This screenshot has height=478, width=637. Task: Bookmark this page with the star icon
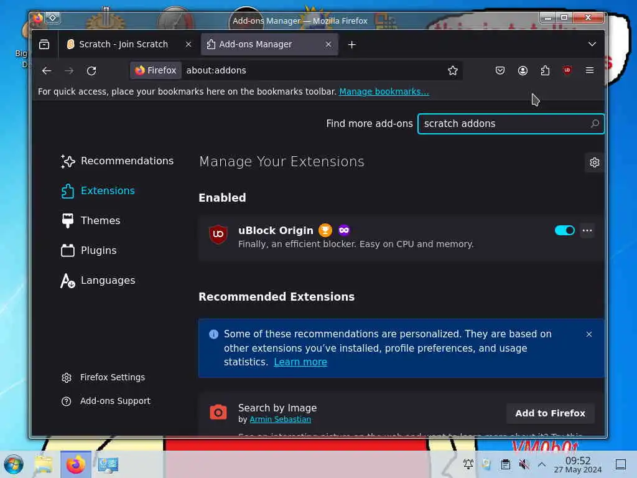[453, 70]
